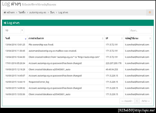Viewport: 156px width, 113px height.
Task: Select the 'Requested error_log' entry
Action: click(x=39, y=82)
